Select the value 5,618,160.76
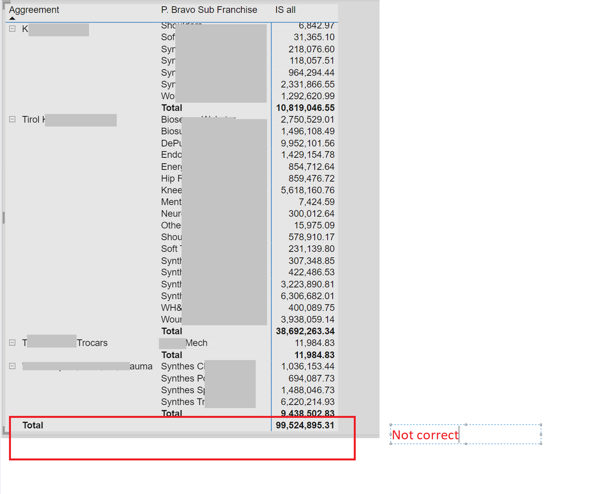The width and height of the screenshot is (615, 494). [x=308, y=190]
